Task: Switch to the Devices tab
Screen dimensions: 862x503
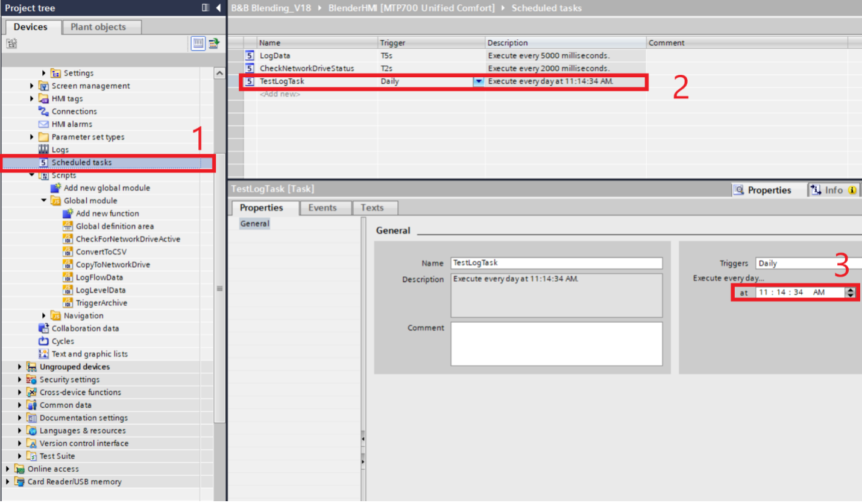Action: 31,27
